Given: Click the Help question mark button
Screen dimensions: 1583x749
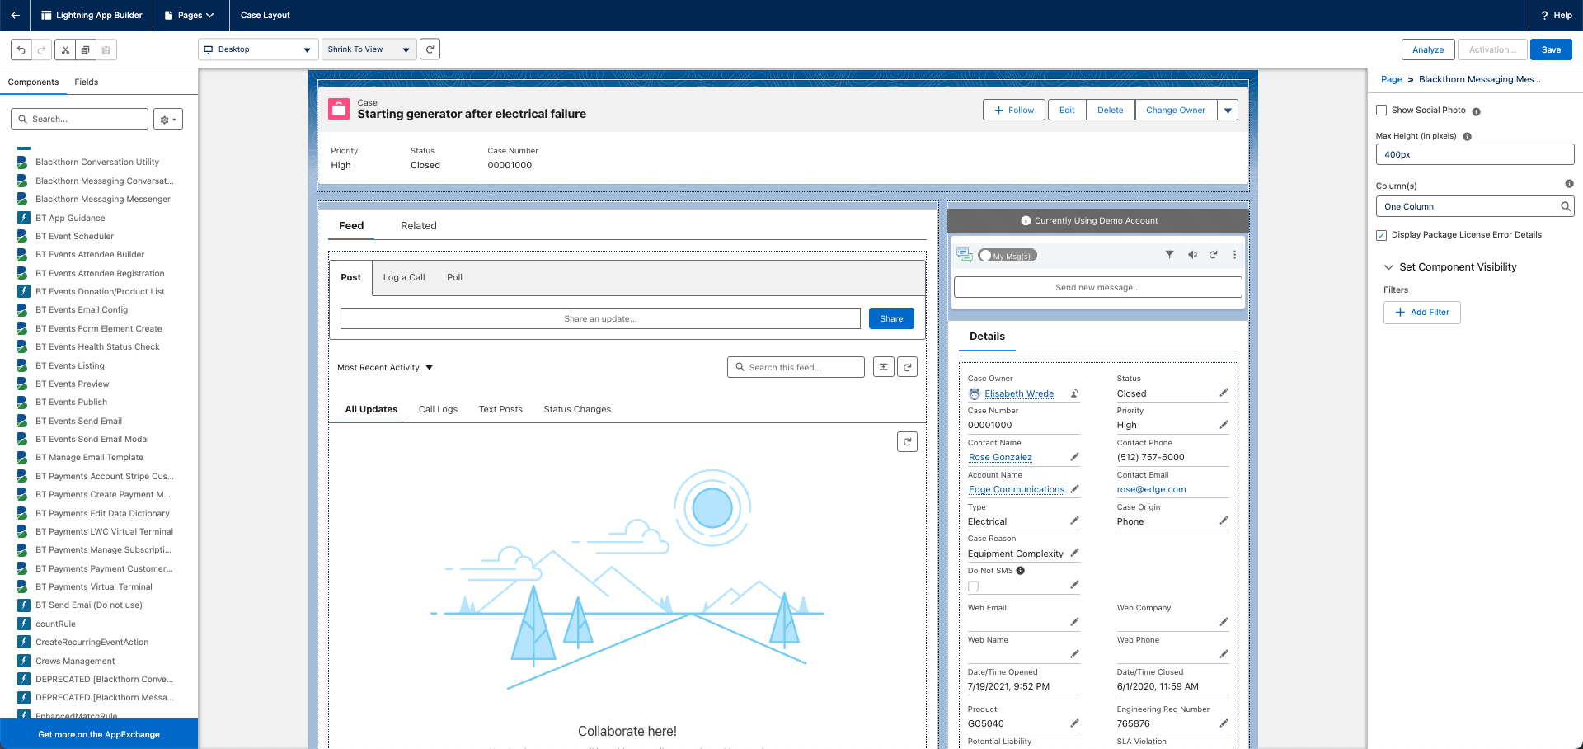Looking at the screenshot, I should [1556, 15].
